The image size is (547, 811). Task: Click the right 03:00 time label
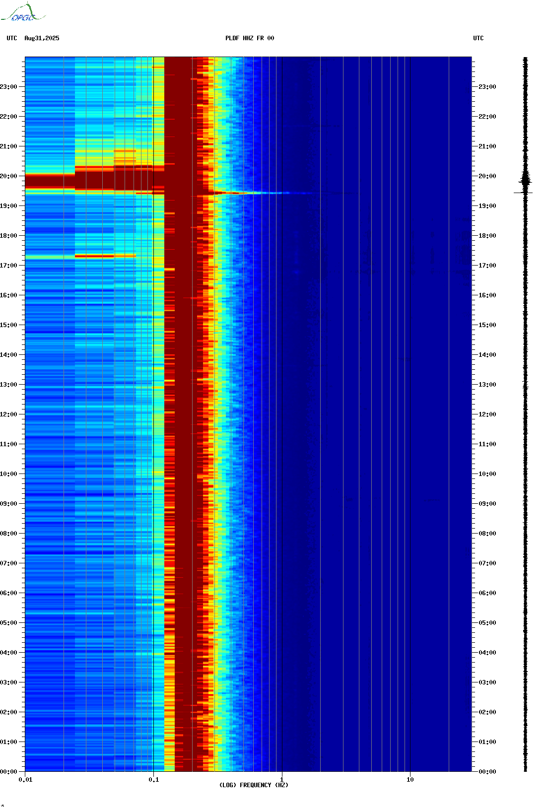(x=487, y=682)
